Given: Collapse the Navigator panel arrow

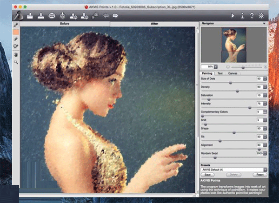Looking at the screenshot, I should point(264,23).
